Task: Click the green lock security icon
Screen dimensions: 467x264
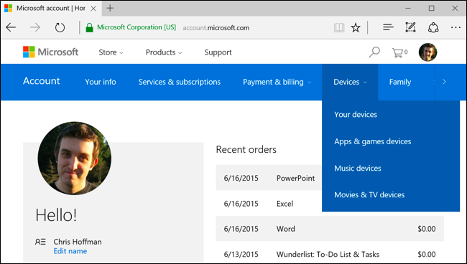Action: 89,28
